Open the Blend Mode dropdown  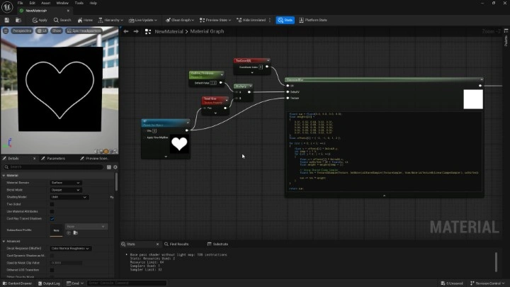[66, 189]
